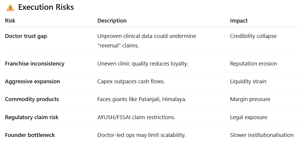
Task: Click the Legal exposure impact cell
Action: click(x=249, y=117)
